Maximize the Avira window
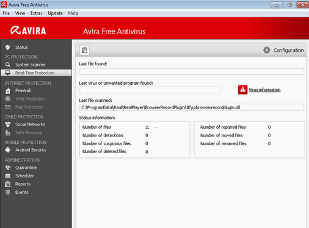The height and width of the screenshot is (228, 309). click(289, 5)
